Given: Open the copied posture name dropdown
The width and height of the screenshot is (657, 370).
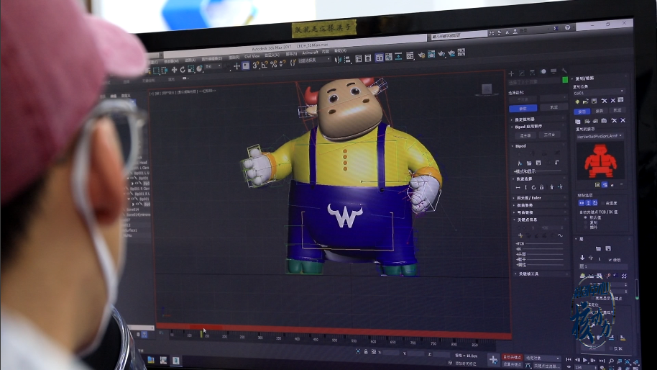Looking at the screenshot, I should (x=600, y=136).
